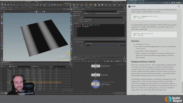
Task: Click inside the VEXpression code editor
Action: pos(101,30)
